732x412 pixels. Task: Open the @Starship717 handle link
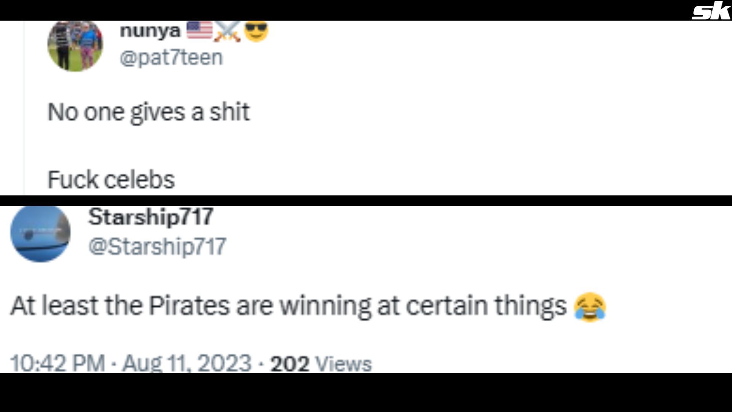(157, 246)
